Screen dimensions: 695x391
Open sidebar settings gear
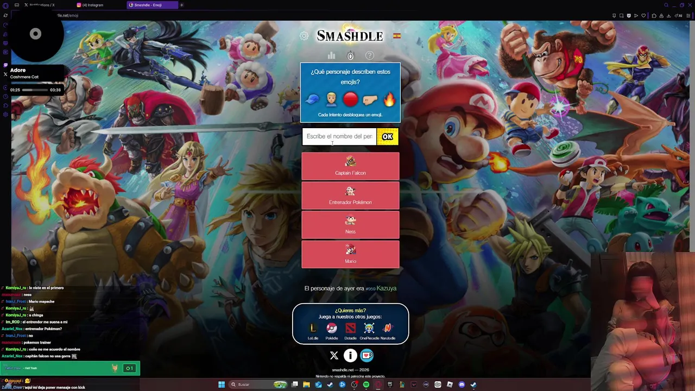coord(5,115)
